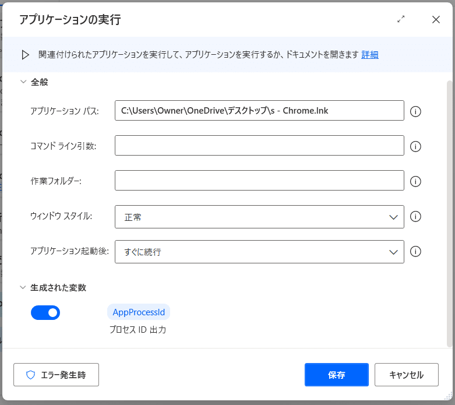Click the 保存 button
The image size is (455, 405).
pos(337,375)
